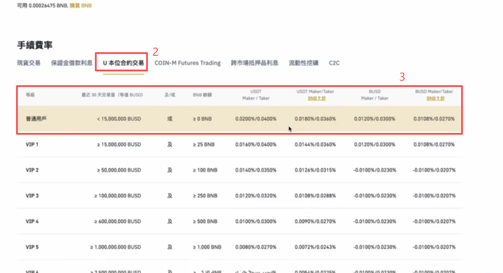Click the 0.0180%/0.0360% fee value
The image size is (503, 273).
(315, 119)
